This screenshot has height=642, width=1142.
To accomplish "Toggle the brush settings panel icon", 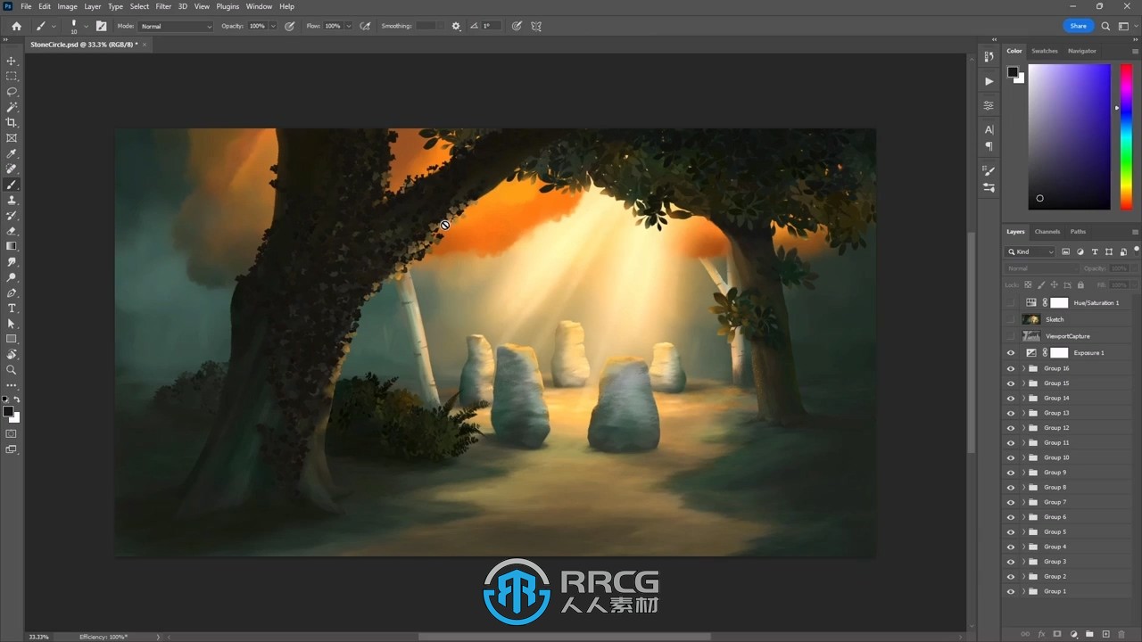I will pyautogui.click(x=101, y=26).
